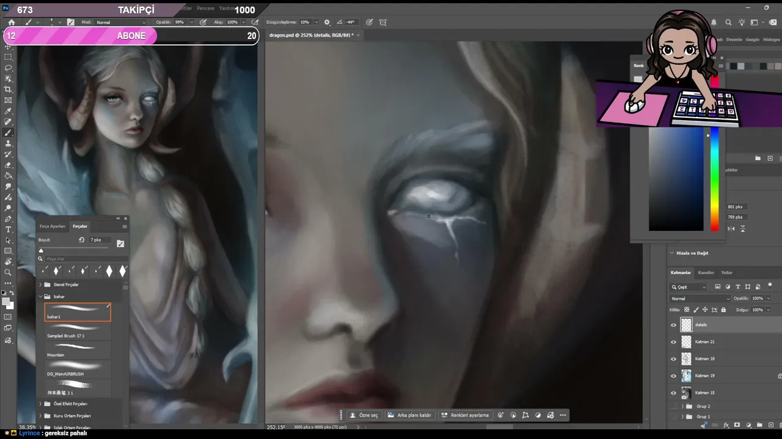Screen dimensions: 782x439
Task: Select the Object Selection tool
Action: pyautogui.click(x=8, y=79)
